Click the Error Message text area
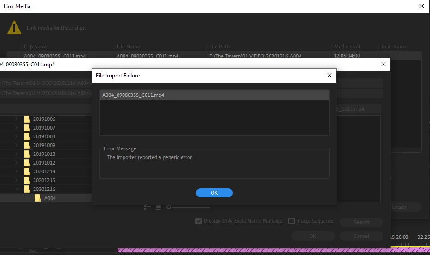The height and width of the screenshot is (255, 430). click(x=214, y=164)
